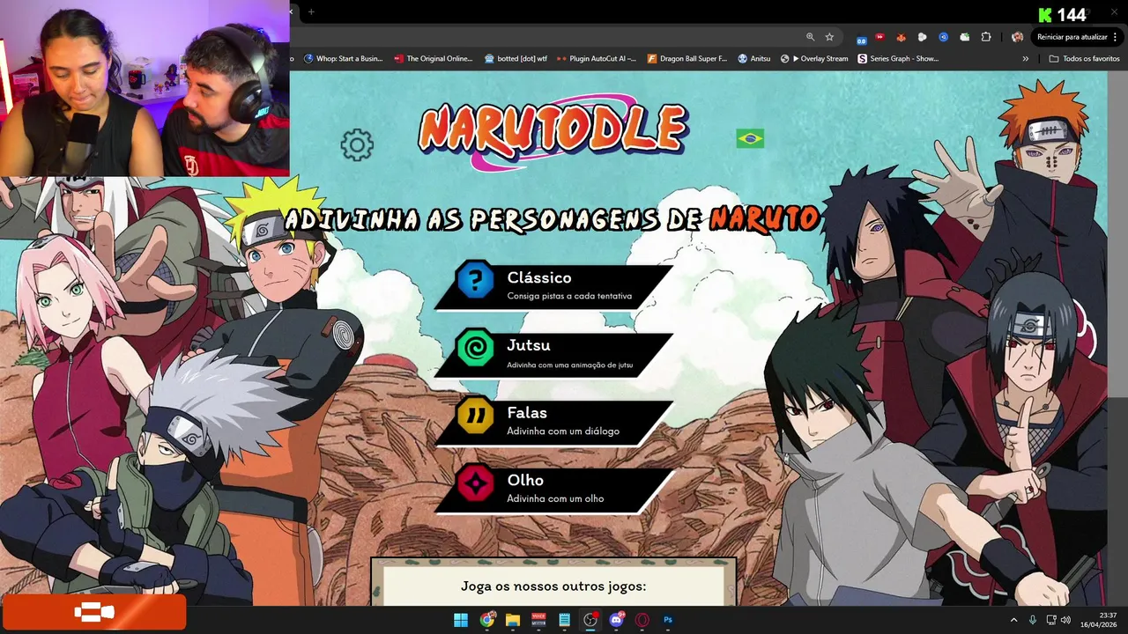Open the Series Graph - Show... bookmark
Image resolution: width=1128 pixels, height=634 pixels.
pyautogui.click(x=898, y=59)
